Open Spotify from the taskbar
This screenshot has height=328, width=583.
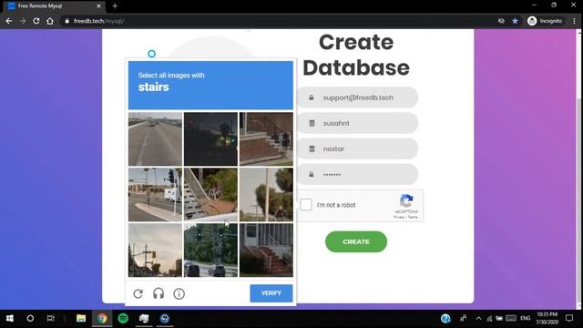click(x=123, y=318)
